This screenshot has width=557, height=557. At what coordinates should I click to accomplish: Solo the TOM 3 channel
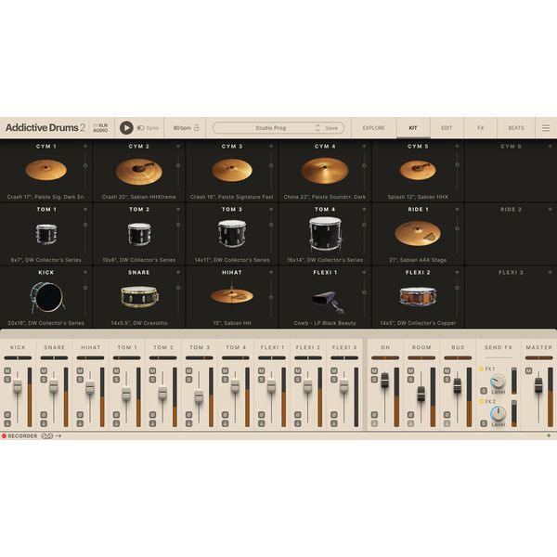(x=188, y=380)
